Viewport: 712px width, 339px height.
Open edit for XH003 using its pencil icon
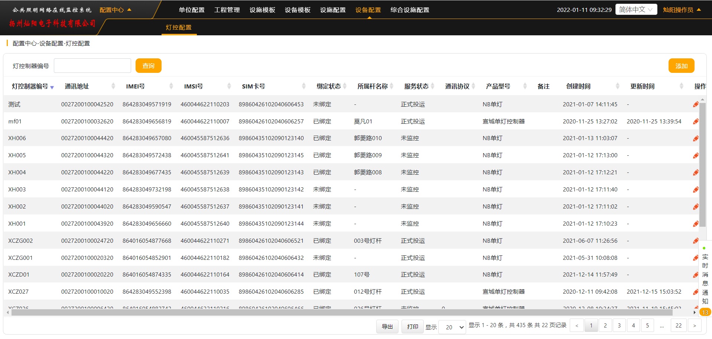[695, 190]
